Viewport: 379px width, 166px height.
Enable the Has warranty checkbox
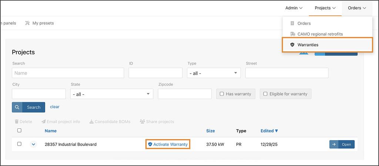[x=222, y=94]
